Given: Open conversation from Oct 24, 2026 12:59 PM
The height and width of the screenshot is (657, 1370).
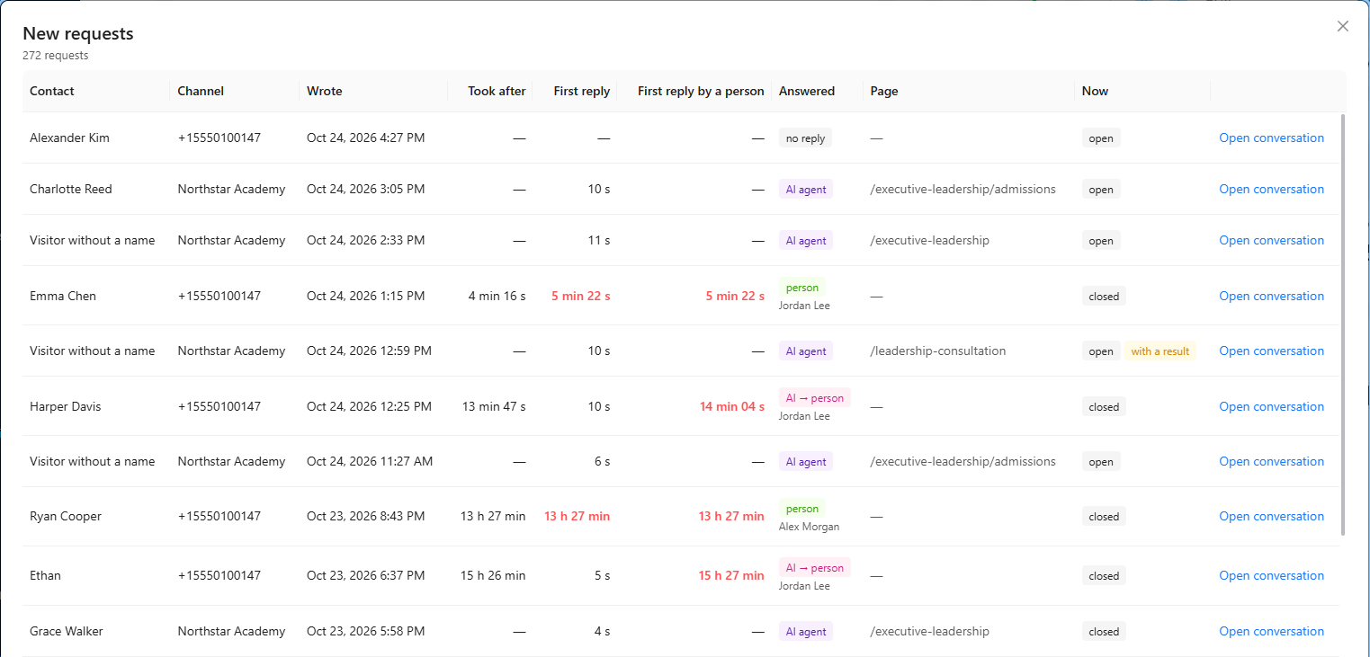Looking at the screenshot, I should coord(1271,351).
